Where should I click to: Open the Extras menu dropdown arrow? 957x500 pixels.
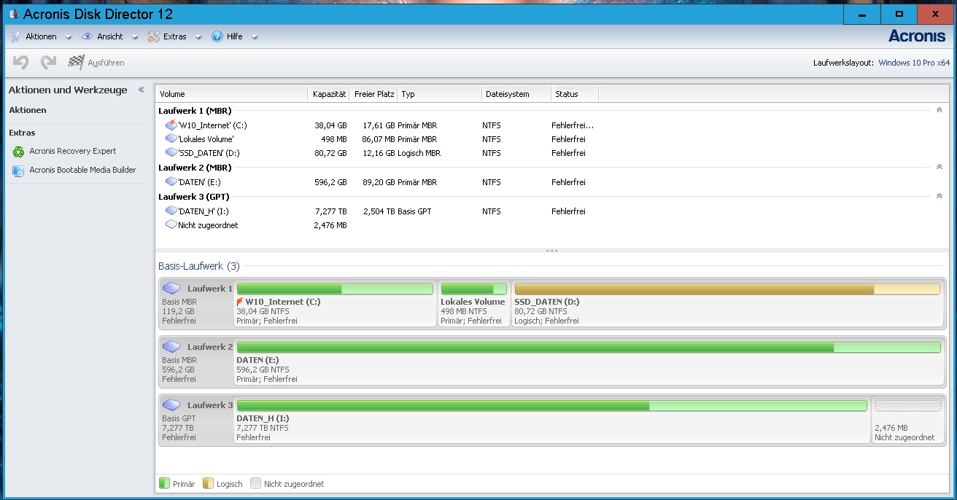click(x=198, y=37)
